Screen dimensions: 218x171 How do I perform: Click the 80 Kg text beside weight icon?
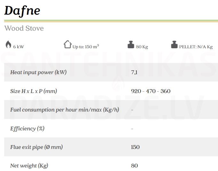click(142, 47)
